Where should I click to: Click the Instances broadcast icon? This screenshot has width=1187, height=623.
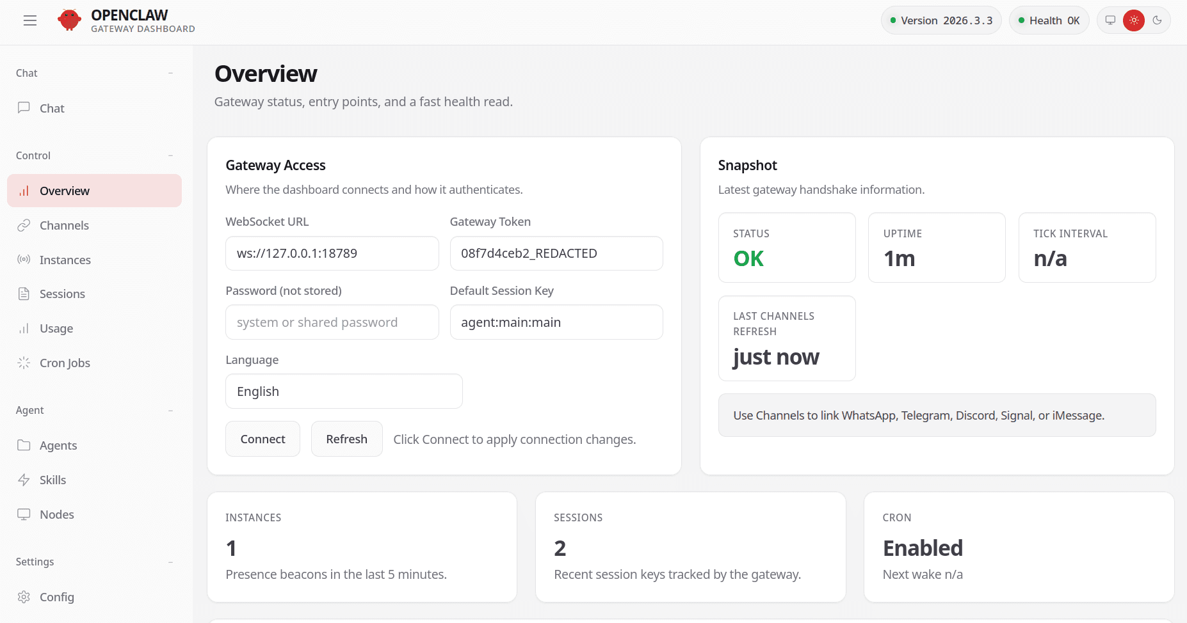coord(24,260)
